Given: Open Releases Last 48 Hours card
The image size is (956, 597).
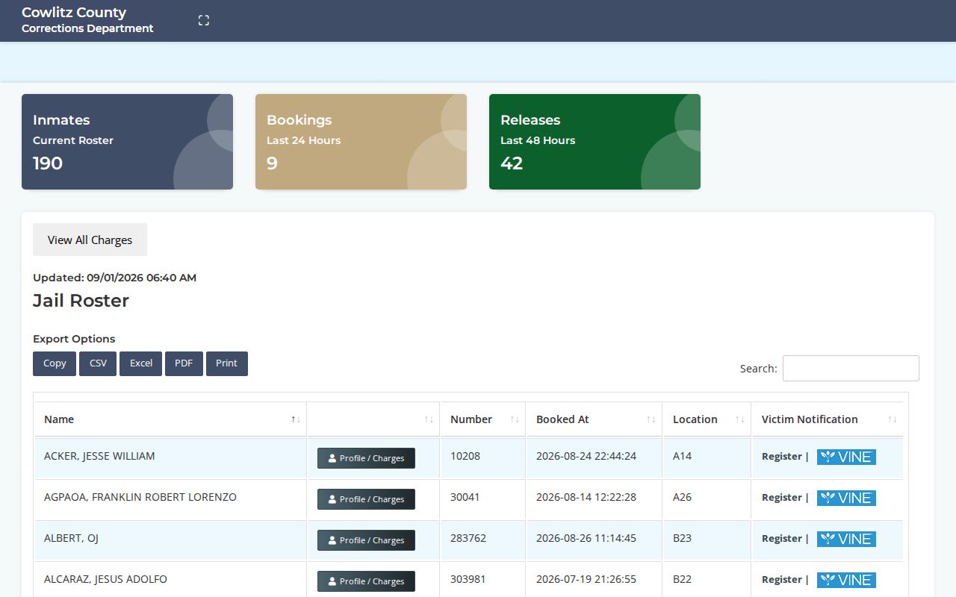Looking at the screenshot, I should (595, 142).
